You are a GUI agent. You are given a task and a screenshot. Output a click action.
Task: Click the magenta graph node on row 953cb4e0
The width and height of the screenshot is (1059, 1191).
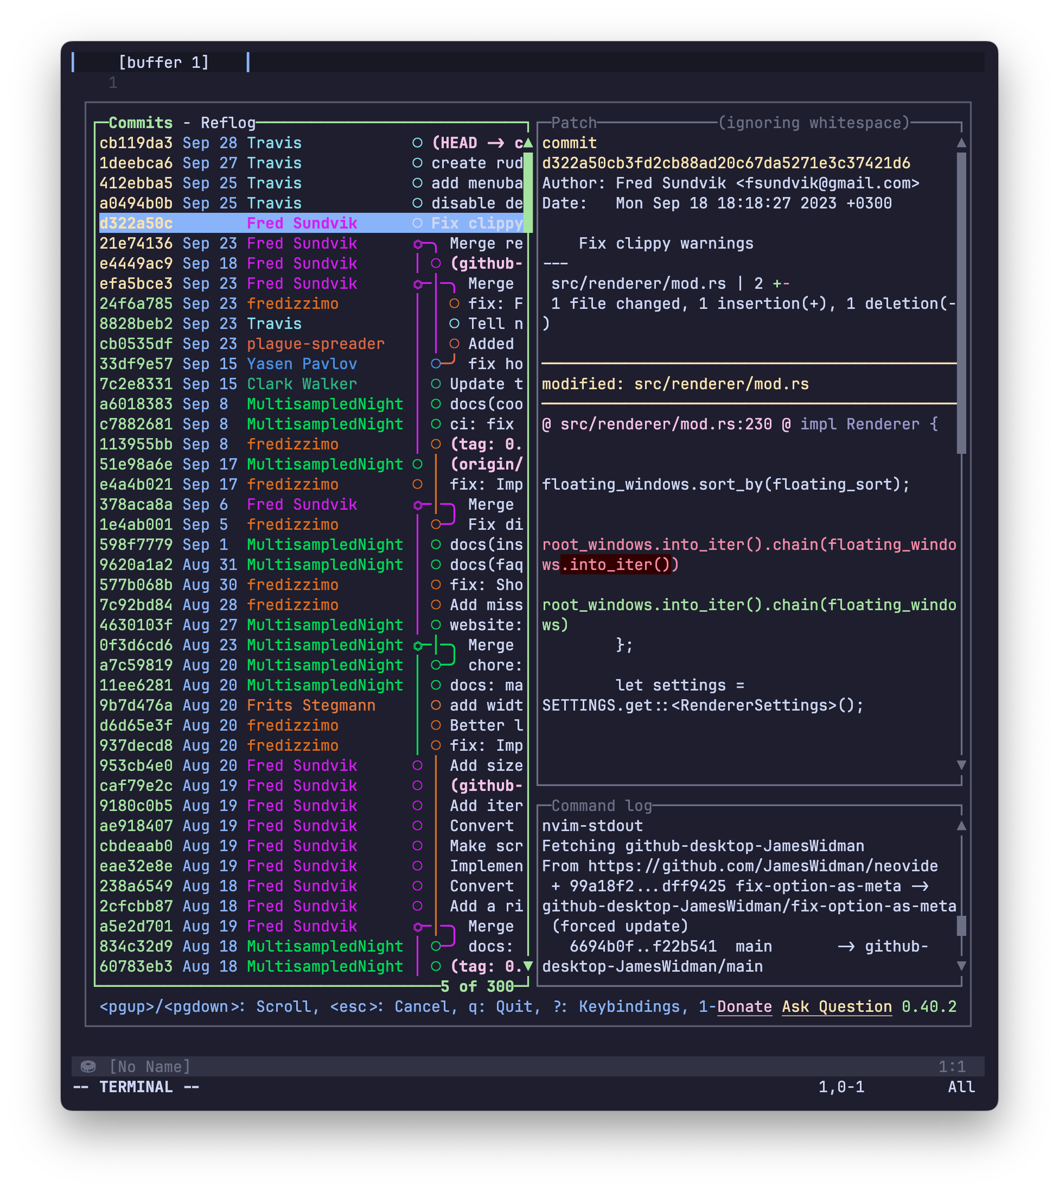pos(417,765)
